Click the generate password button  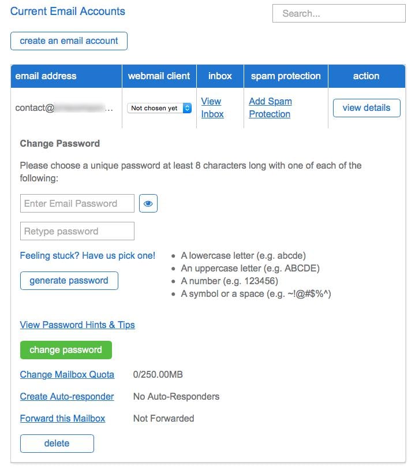[x=69, y=280]
